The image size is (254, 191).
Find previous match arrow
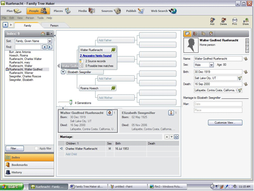tap(45, 47)
